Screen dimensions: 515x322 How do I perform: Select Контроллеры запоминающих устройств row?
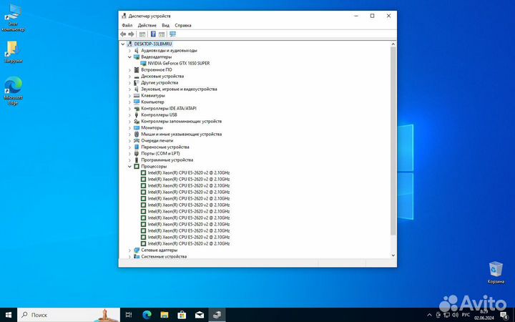[181, 121]
